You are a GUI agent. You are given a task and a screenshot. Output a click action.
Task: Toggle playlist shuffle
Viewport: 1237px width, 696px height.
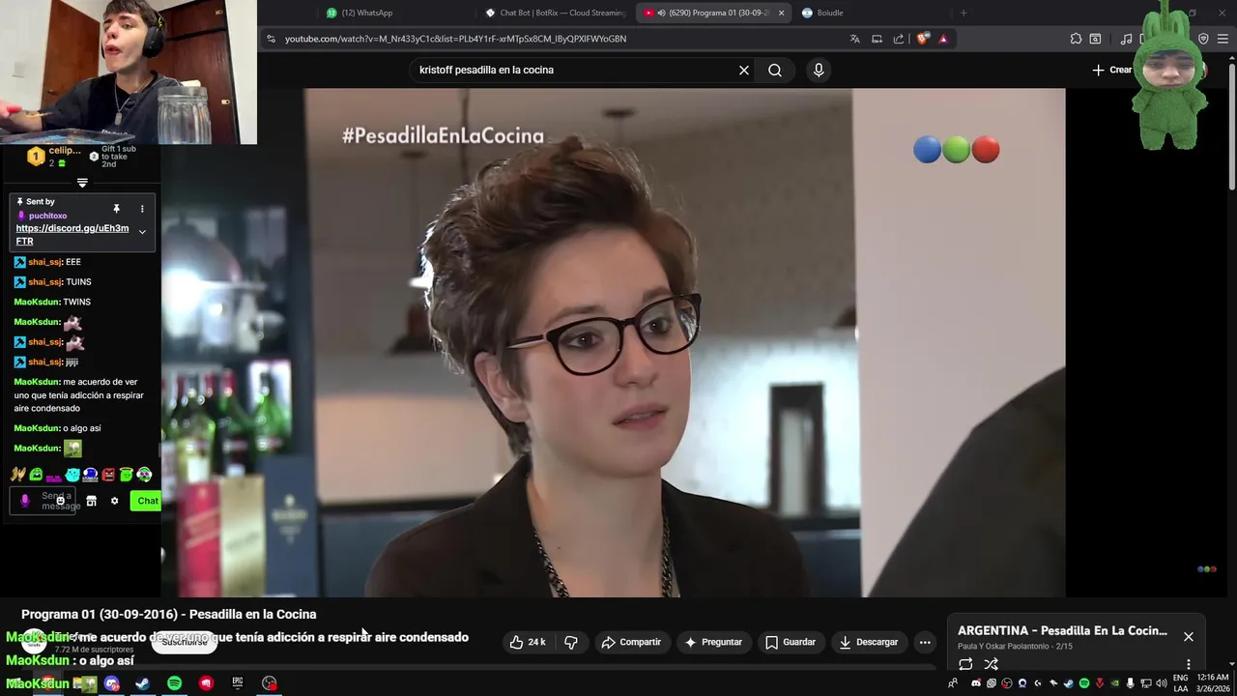[x=992, y=664]
